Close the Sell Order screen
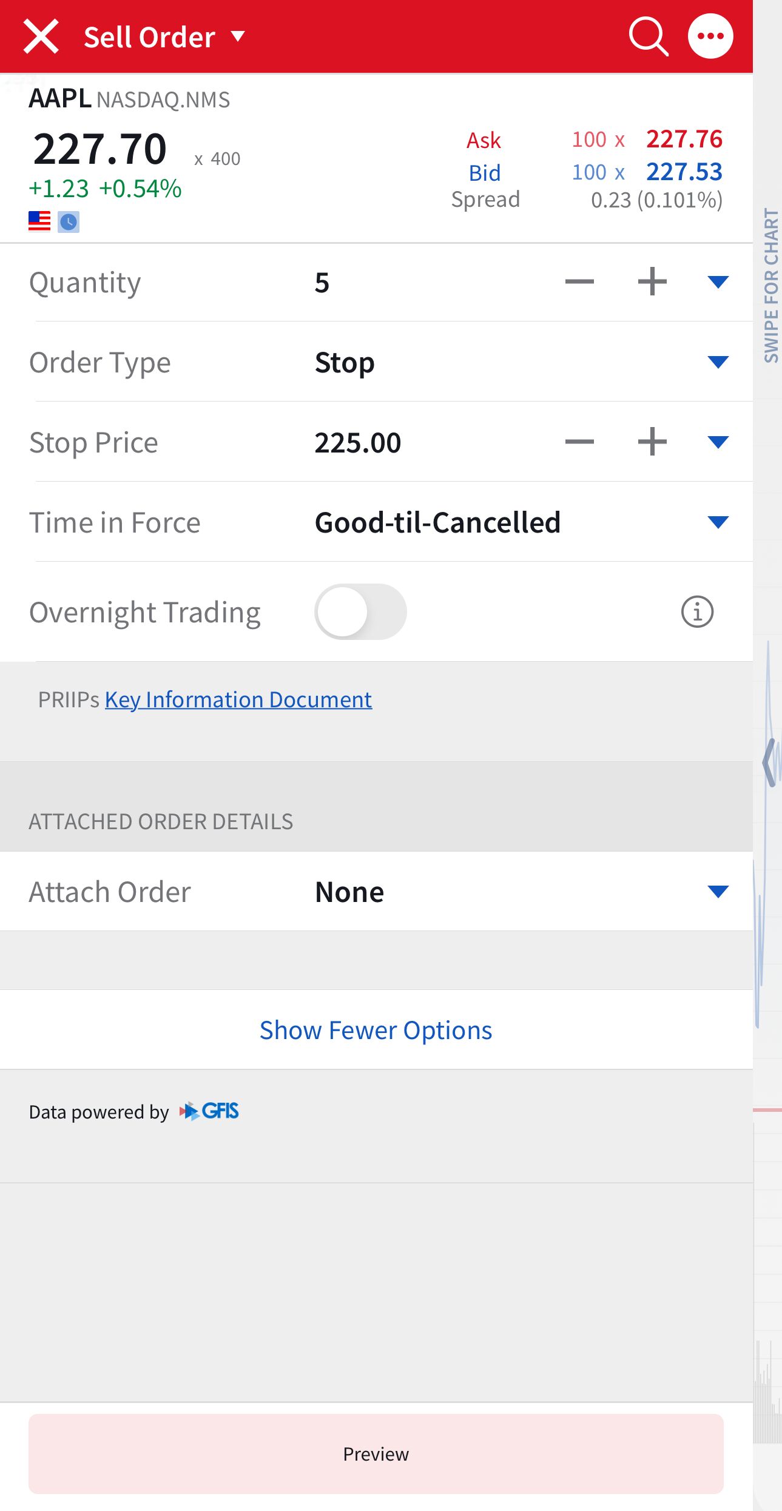 pos(41,36)
